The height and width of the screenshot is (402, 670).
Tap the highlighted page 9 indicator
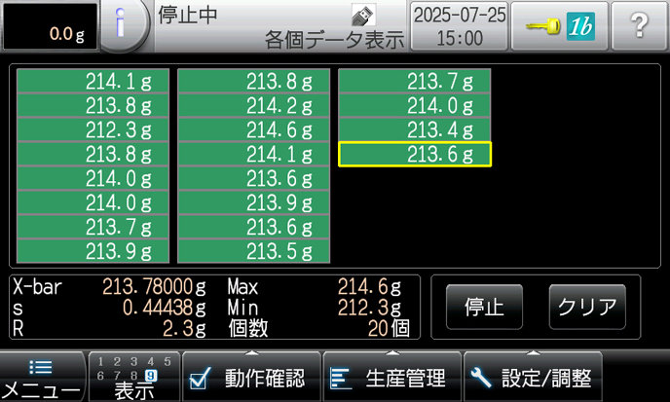[x=151, y=376]
